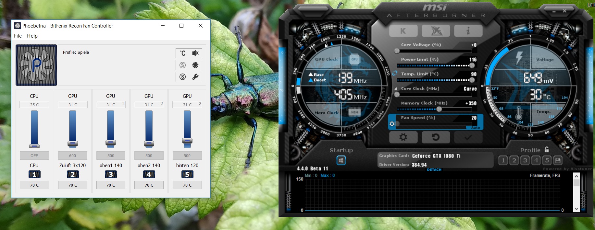The image size is (595, 230).
Task: Toggle the Fan Speed Auto button
Action: [x=475, y=128]
